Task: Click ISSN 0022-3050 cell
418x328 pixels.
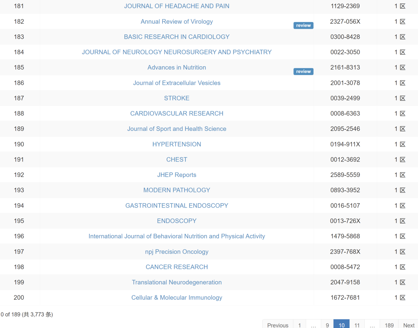Action: (345, 52)
